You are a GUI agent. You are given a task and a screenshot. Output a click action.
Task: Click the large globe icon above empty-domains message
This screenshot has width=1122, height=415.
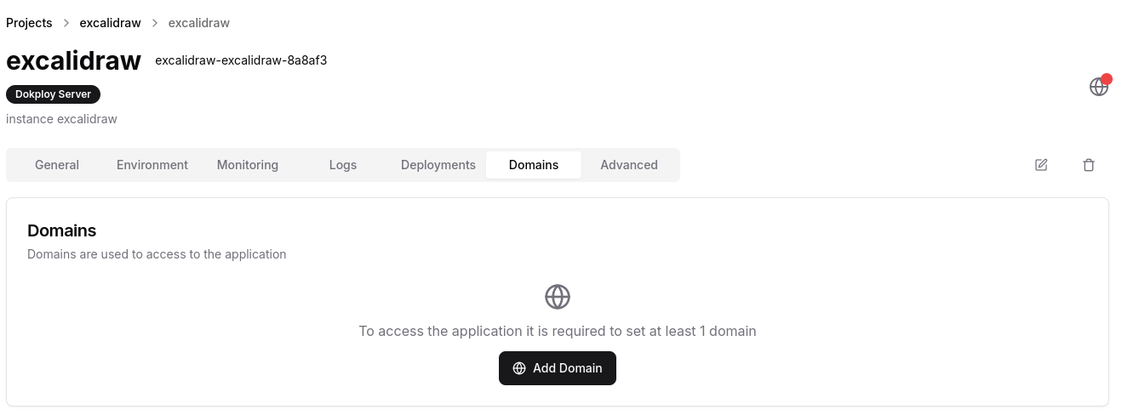click(x=558, y=297)
